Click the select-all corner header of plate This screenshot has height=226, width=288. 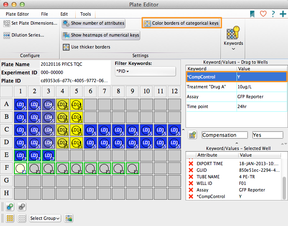click(7, 91)
